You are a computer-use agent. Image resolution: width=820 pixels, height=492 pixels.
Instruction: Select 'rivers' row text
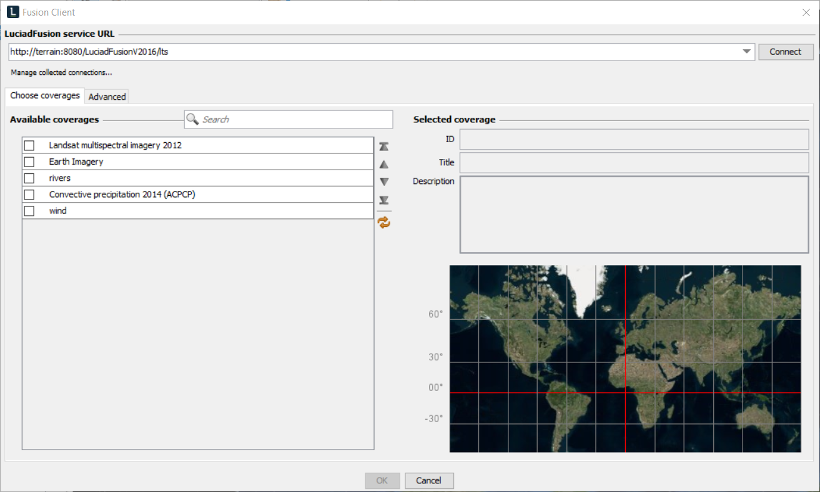(60, 178)
